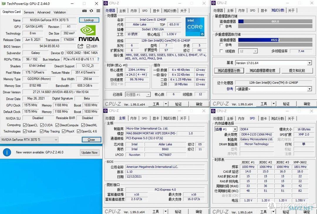Click 确定 button in 測試分數 window
Image resolution: width=317 pixels, height=214 pixels.
pyautogui.click(x=307, y=104)
